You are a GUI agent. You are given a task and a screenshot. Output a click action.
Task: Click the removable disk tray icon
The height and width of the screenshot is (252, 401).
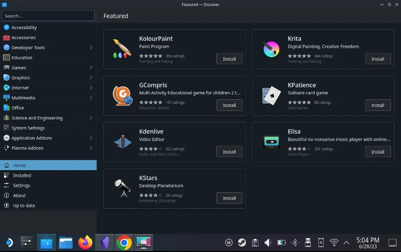[x=308, y=242]
